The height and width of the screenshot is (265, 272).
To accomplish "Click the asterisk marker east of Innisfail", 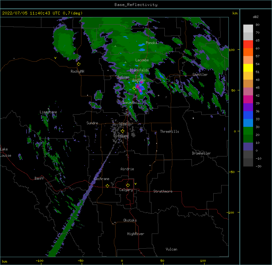I will [x=158, y=96].
